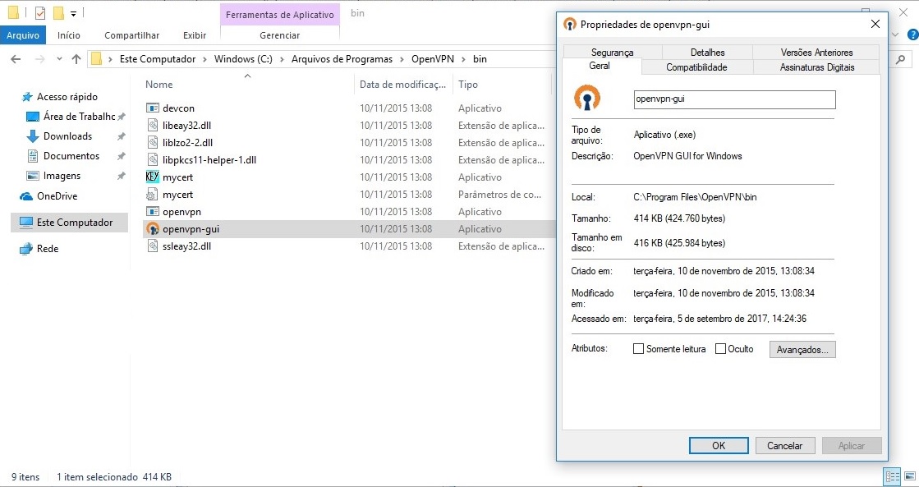Image resolution: width=919 pixels, height=487 pixels.
Task: Open Documentos from the sidebar
Action: coord(71,156)
